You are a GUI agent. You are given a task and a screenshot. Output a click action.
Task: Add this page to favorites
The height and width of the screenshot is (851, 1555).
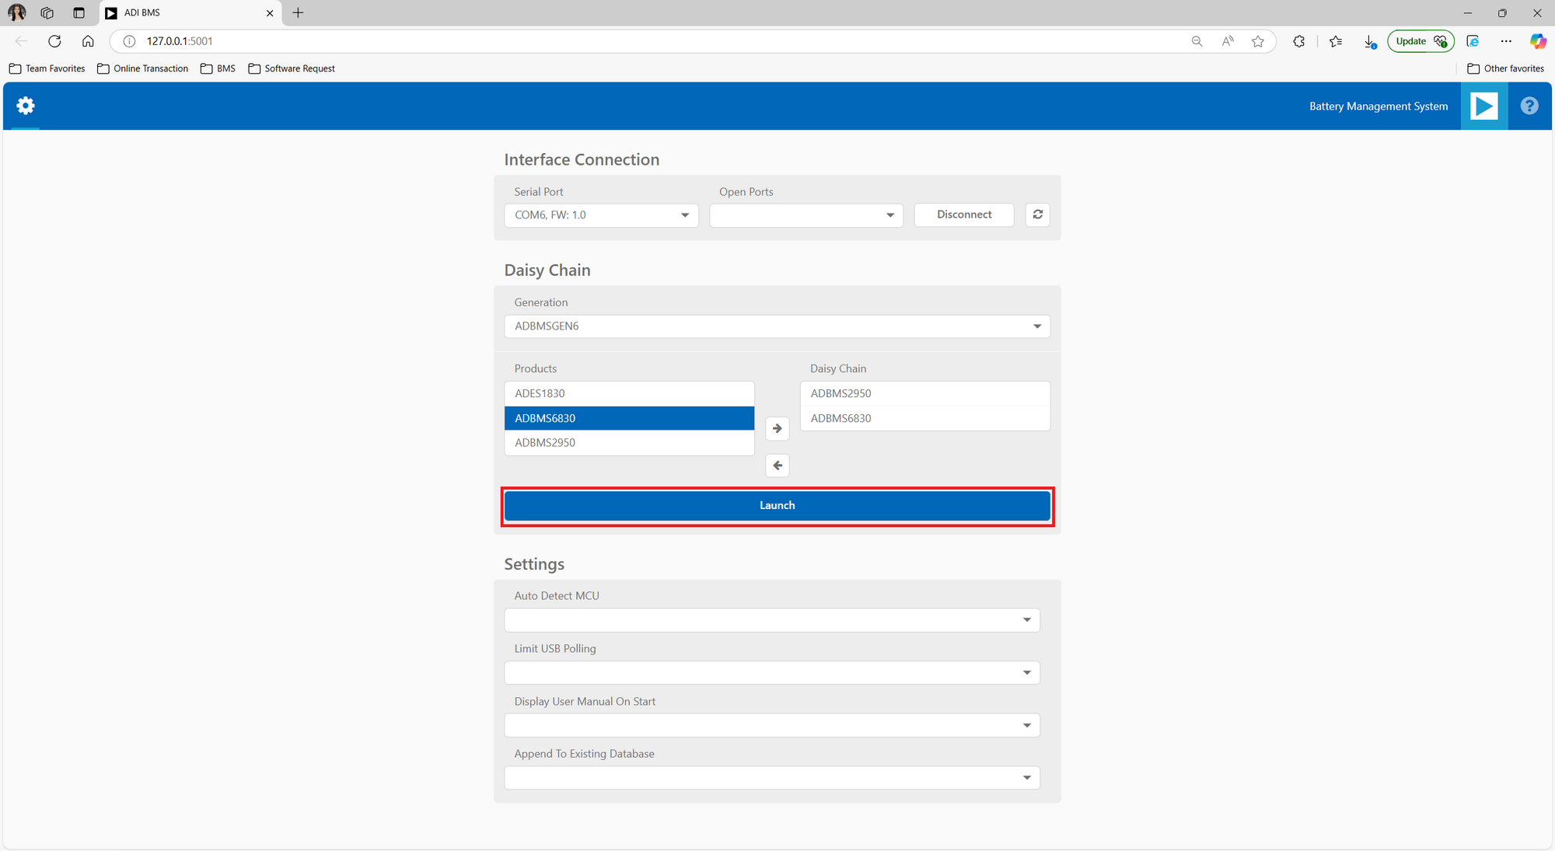pos(1258,41)
